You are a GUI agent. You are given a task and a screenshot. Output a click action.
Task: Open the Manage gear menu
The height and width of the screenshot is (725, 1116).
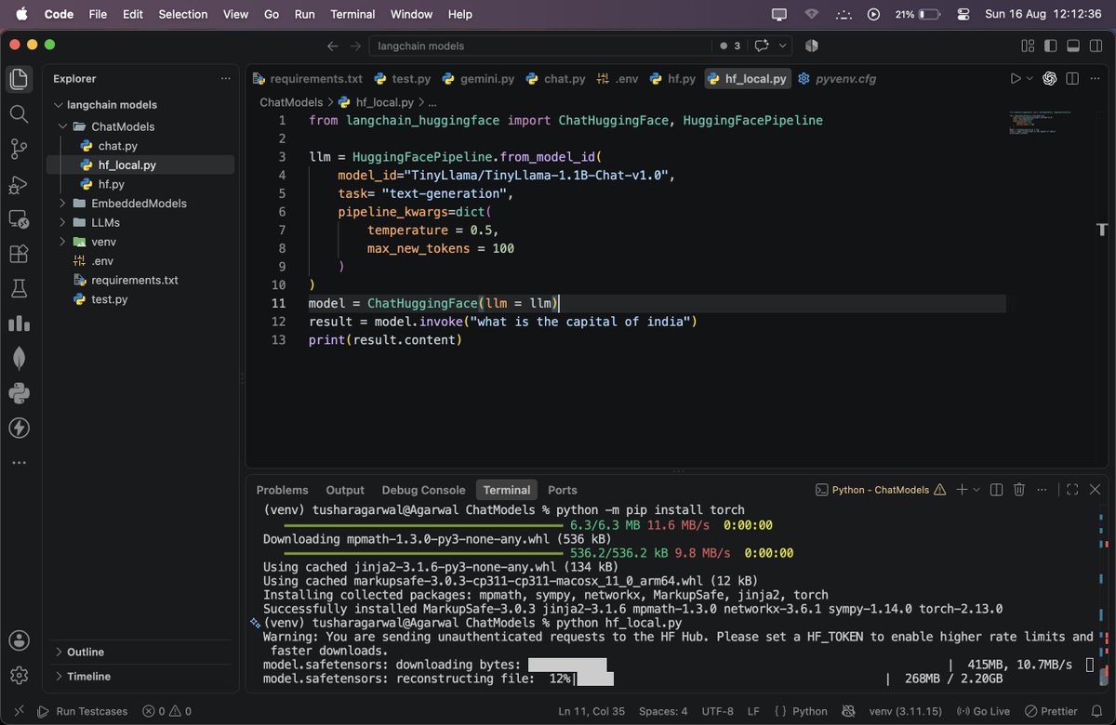pos(19,676)
